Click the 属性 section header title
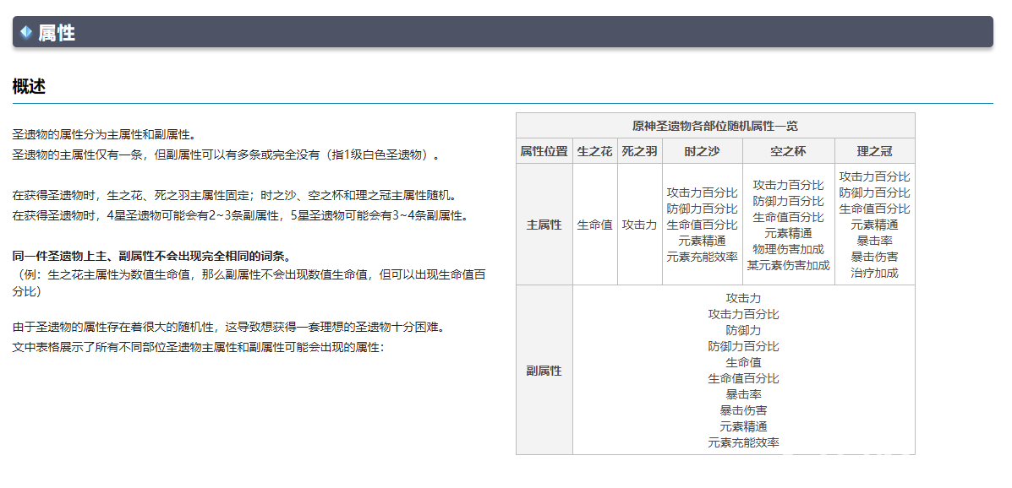1012x488 pixels. point(57,32)
